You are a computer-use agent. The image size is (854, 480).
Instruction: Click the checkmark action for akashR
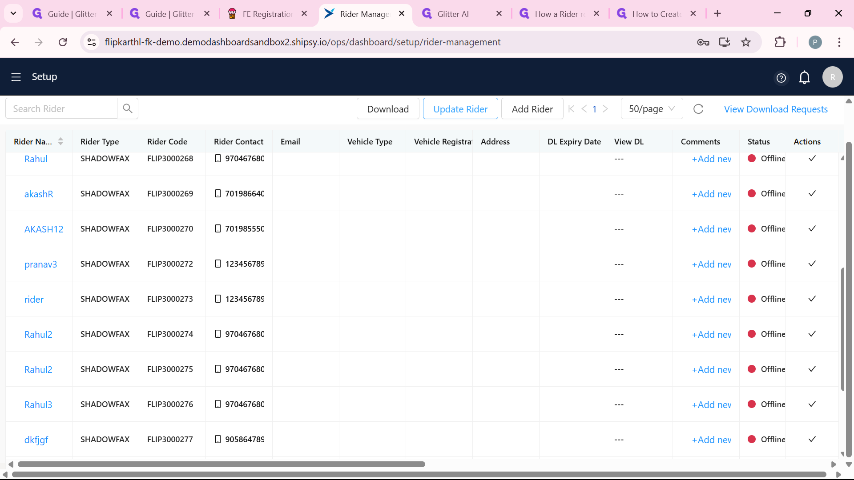point(812,193)
